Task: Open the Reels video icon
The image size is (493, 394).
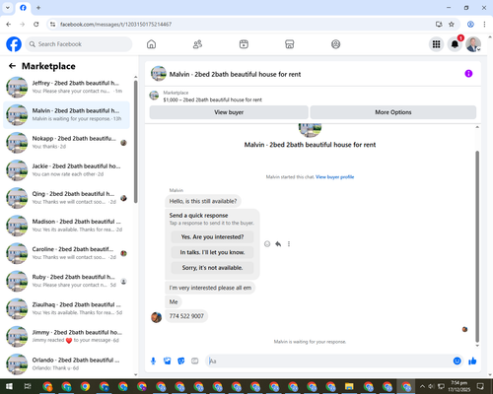Action: 244,44
